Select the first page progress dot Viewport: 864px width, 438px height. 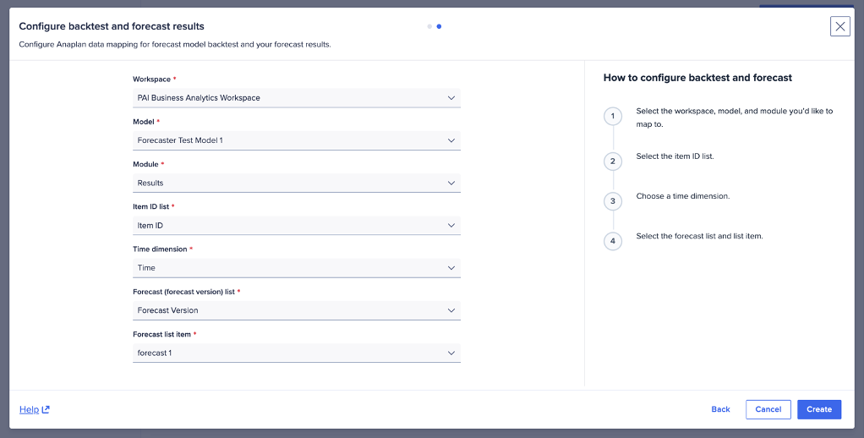coord(429,26)
